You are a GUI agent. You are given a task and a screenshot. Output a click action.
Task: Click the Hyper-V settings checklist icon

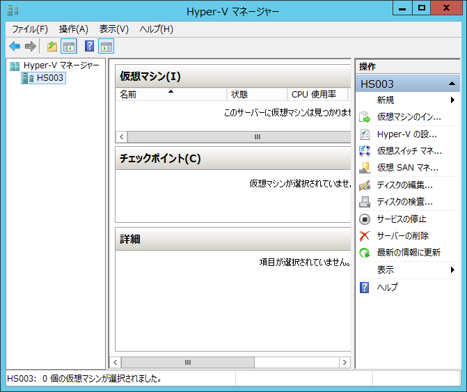point(365,134)
